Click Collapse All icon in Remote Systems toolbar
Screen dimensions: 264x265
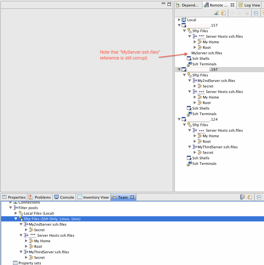[x=256, y=13]
